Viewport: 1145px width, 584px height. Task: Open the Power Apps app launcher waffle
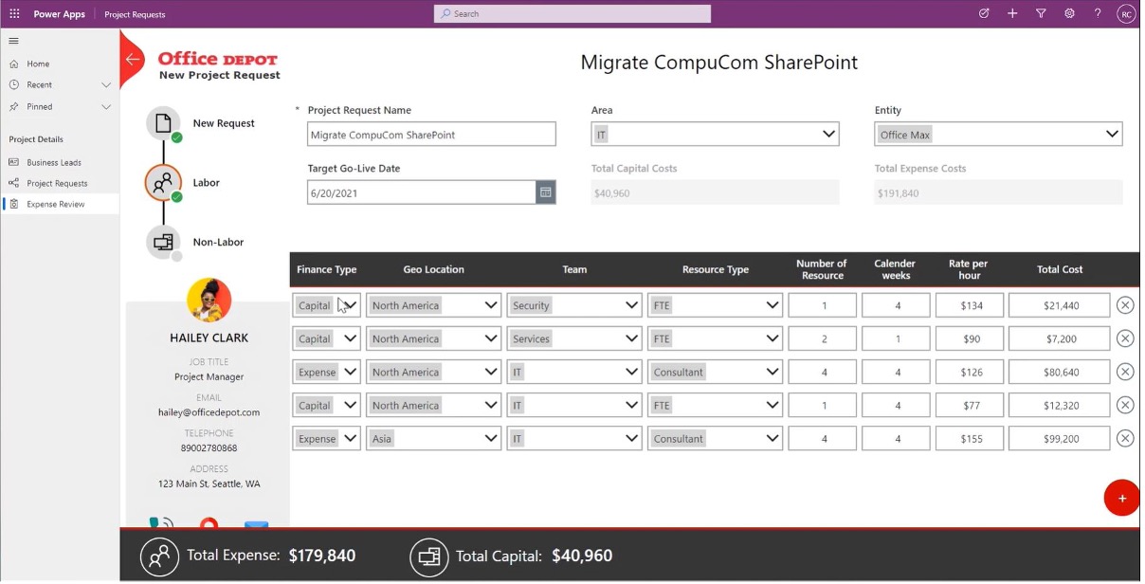point(14,14)
